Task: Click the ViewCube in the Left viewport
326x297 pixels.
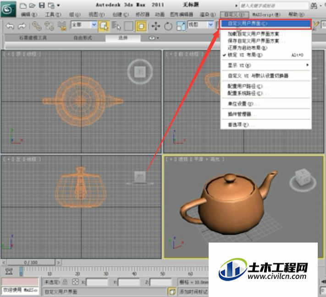Action: (140, 177)
